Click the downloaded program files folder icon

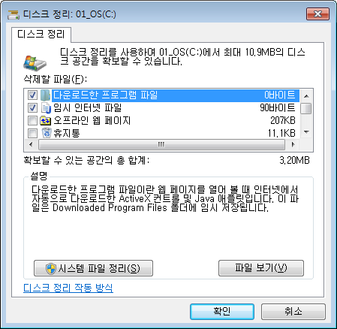point(46,95)
